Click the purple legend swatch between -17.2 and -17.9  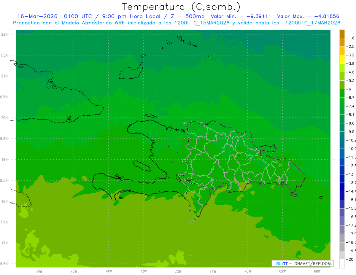coord(342,230)
